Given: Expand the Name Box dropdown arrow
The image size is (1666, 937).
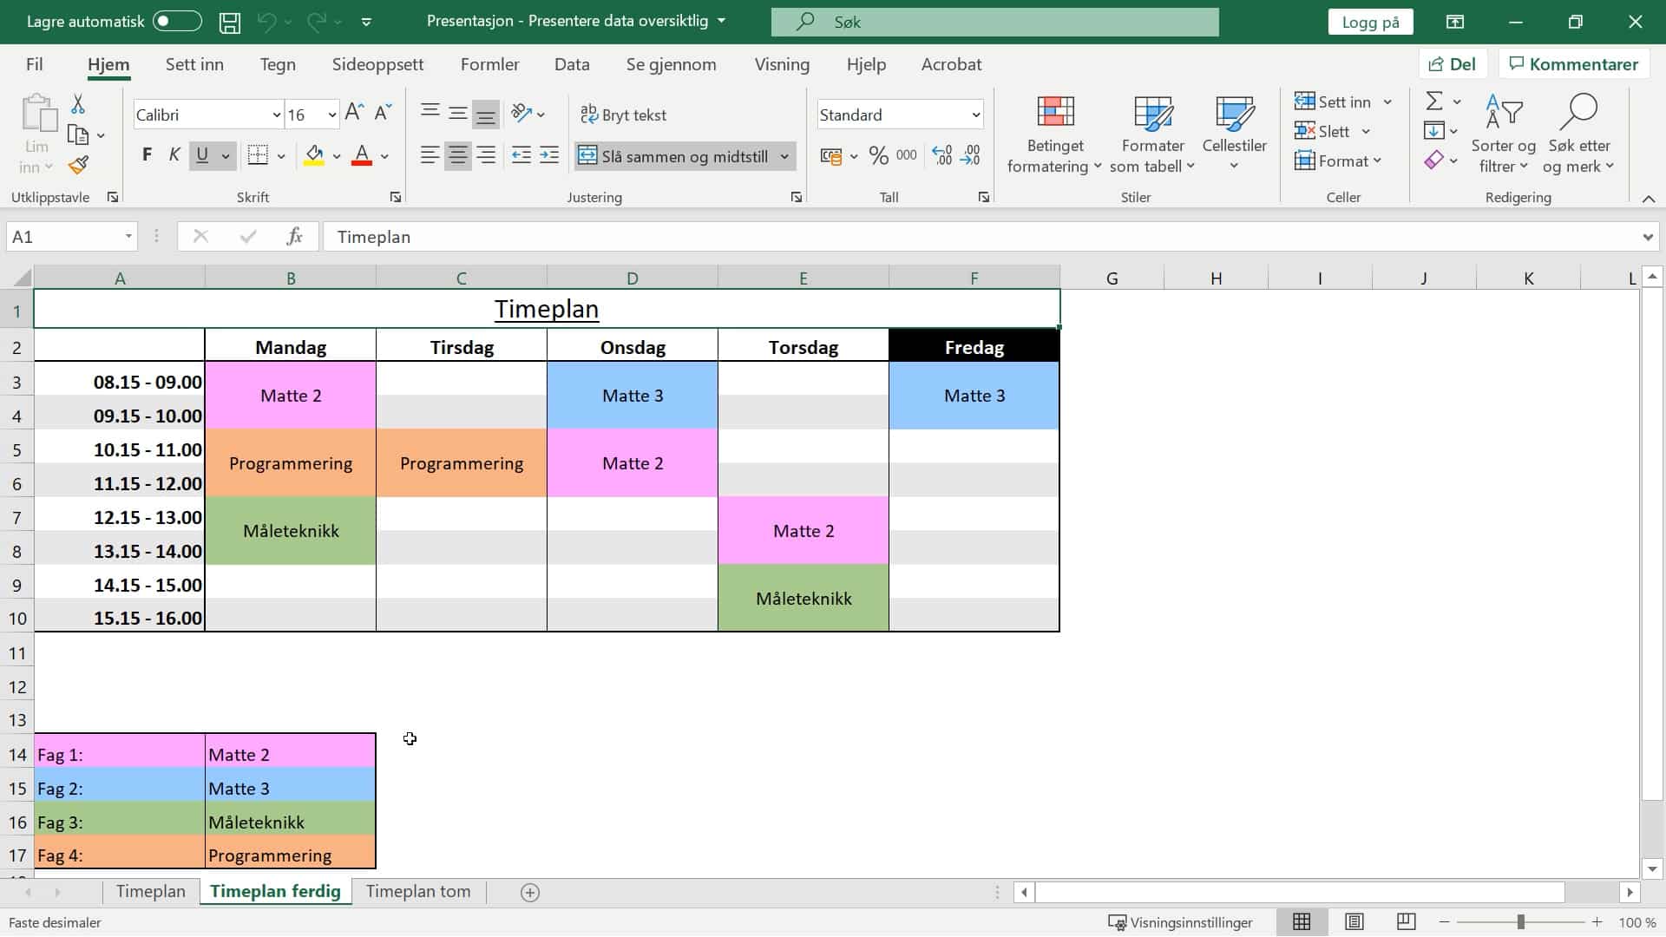Looking at the screenshot, I should pyautogui.click(x=128, y=237).
